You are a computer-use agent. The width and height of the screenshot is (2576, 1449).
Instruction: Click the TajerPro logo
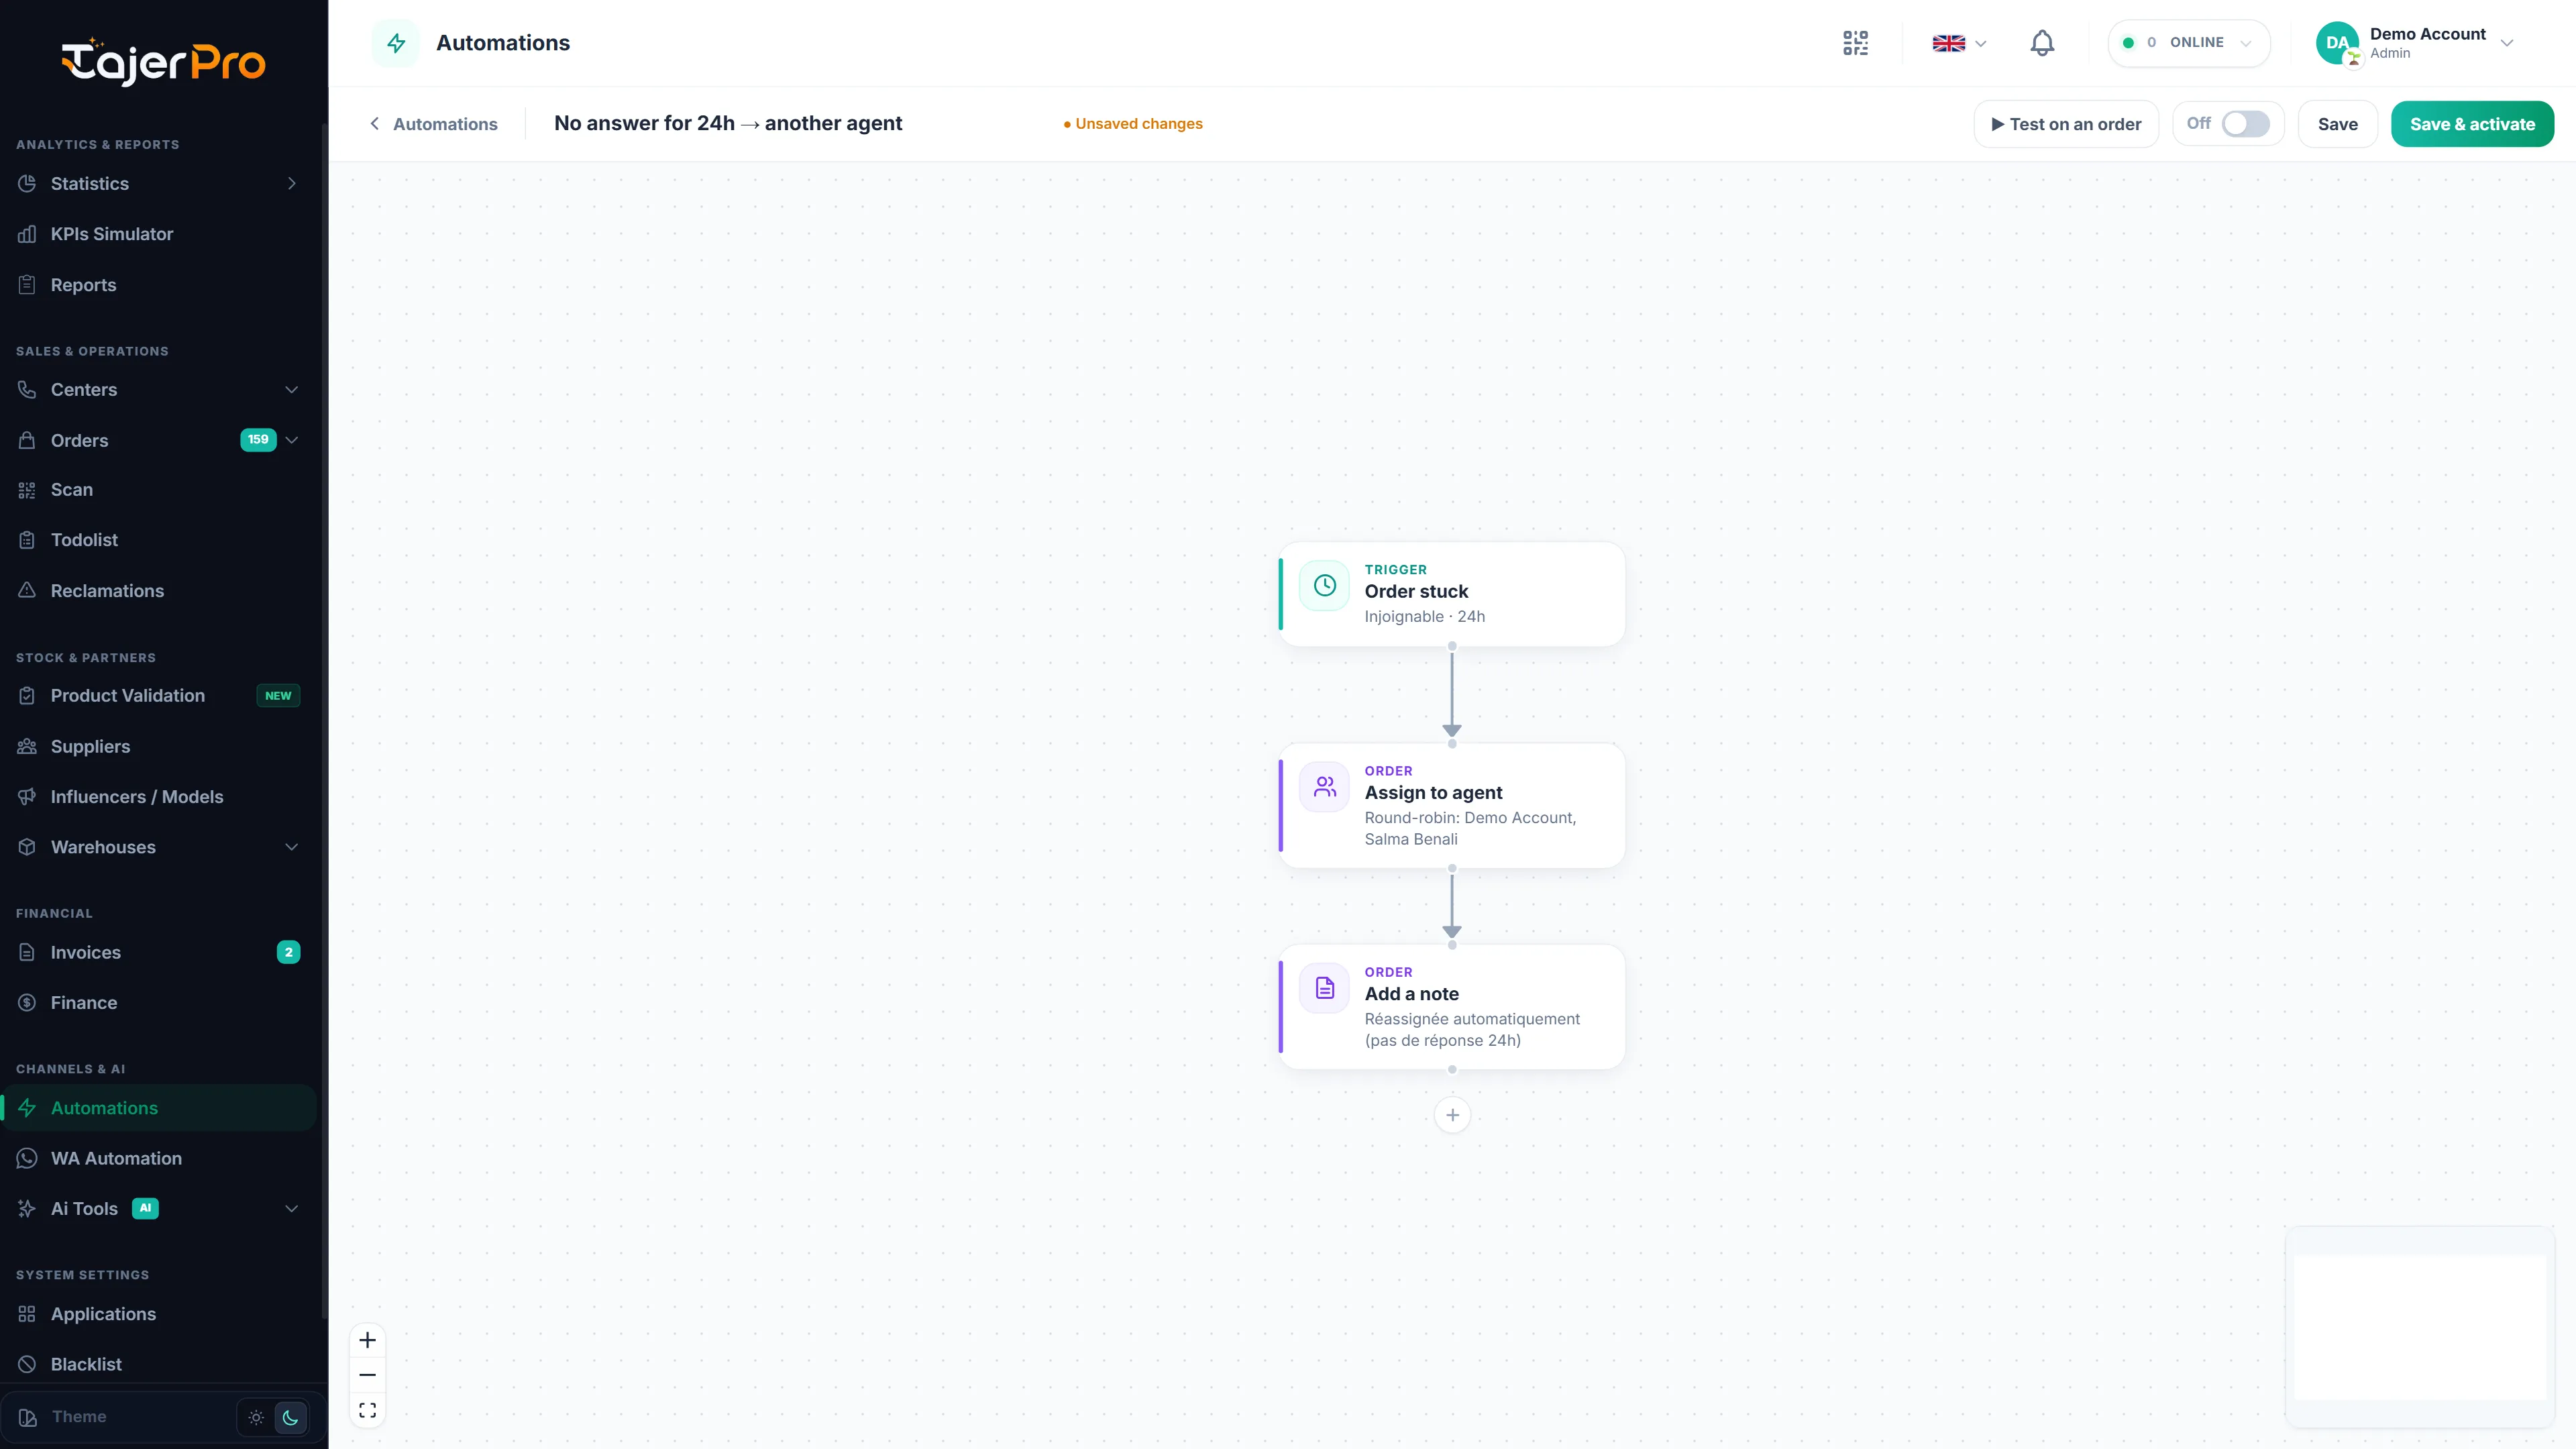click(163, 62)
